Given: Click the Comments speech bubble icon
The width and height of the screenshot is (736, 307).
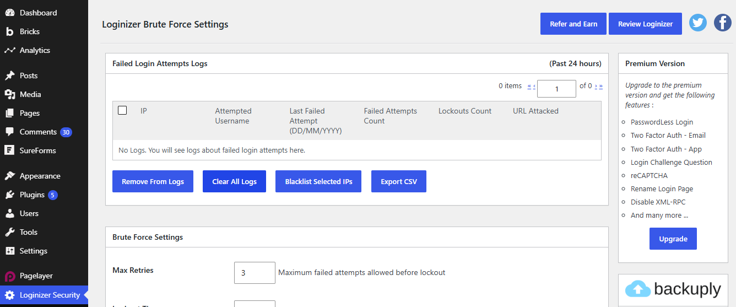Looking at the screenshot, I should click(9, 132).
